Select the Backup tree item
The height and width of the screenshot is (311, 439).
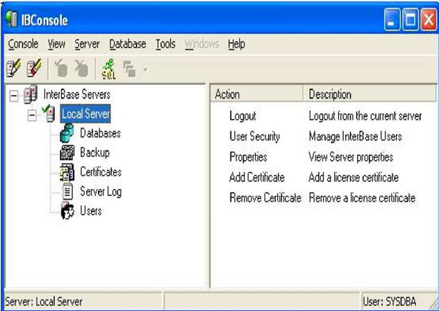95,152
